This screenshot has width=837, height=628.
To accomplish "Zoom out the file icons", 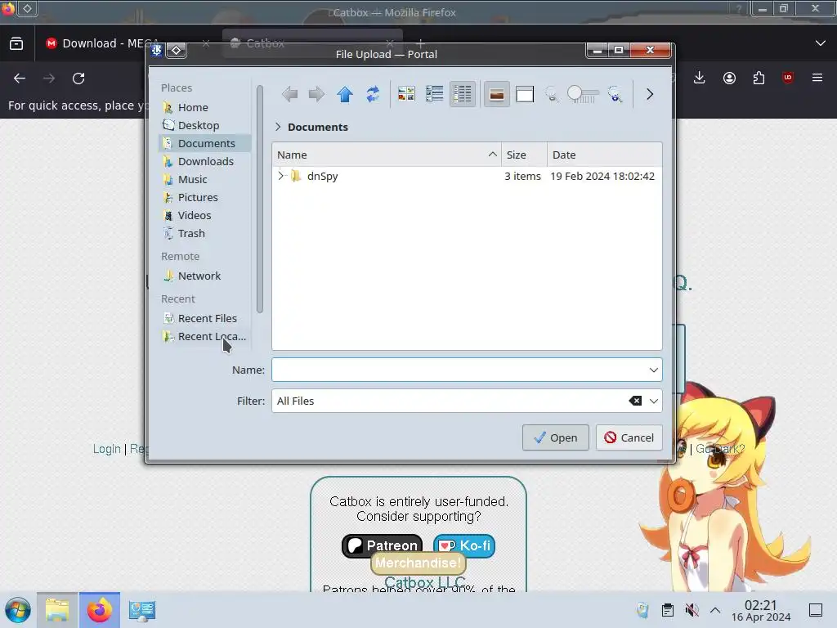I will click(552, 95).
